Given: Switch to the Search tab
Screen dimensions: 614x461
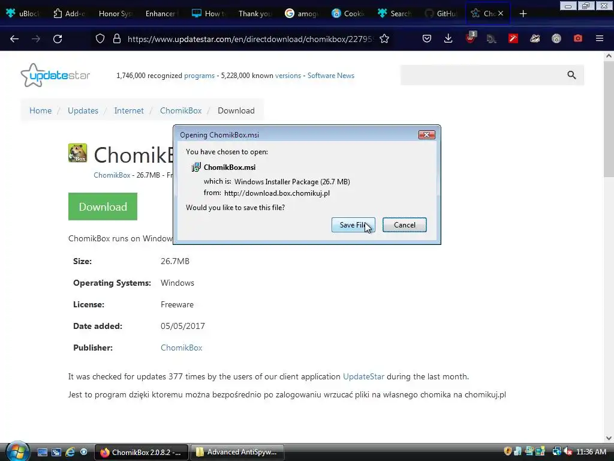Looking at the screenshot, I should [393, 13].
